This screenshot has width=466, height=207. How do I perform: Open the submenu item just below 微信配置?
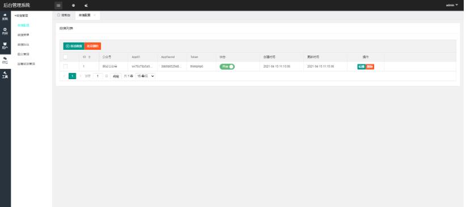pos(23,35)
